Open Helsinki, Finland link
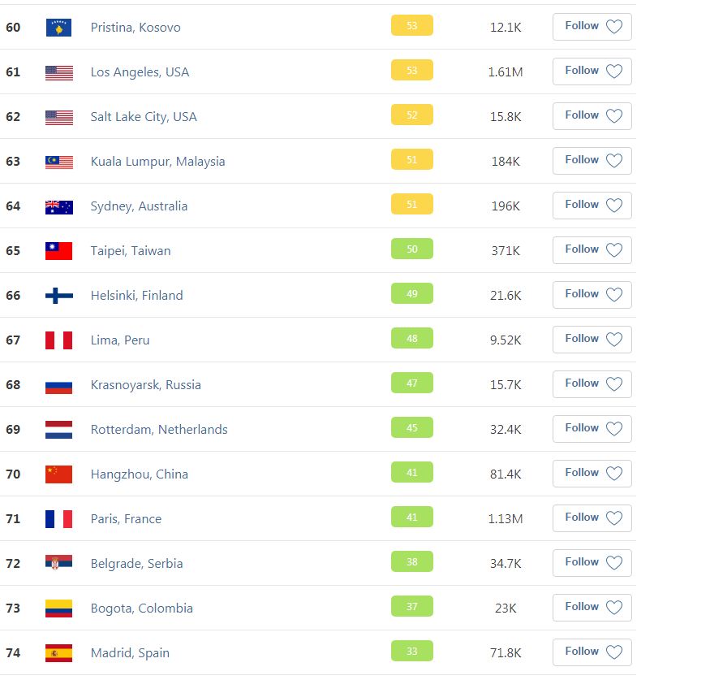 137,296
